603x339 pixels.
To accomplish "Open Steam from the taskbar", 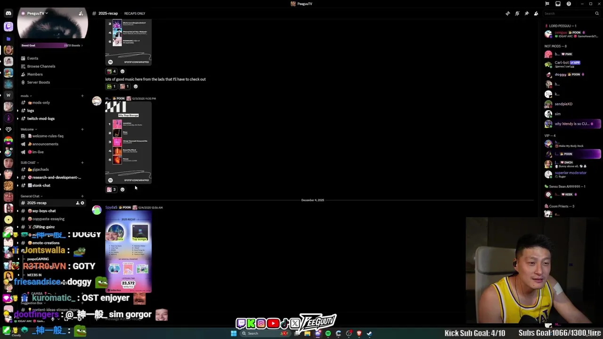I will point(369,333).
